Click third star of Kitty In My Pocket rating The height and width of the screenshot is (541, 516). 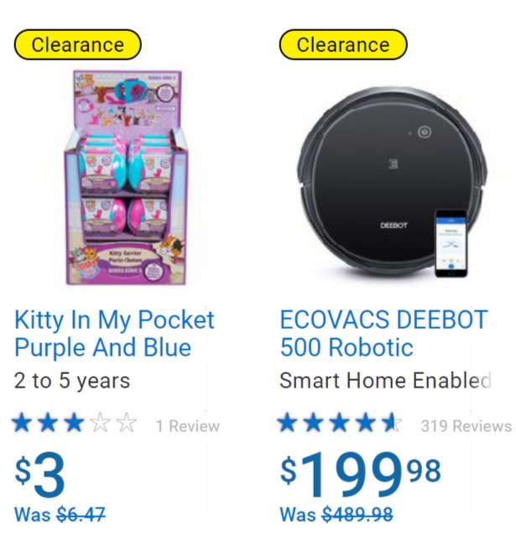click(x=75, y=424)
